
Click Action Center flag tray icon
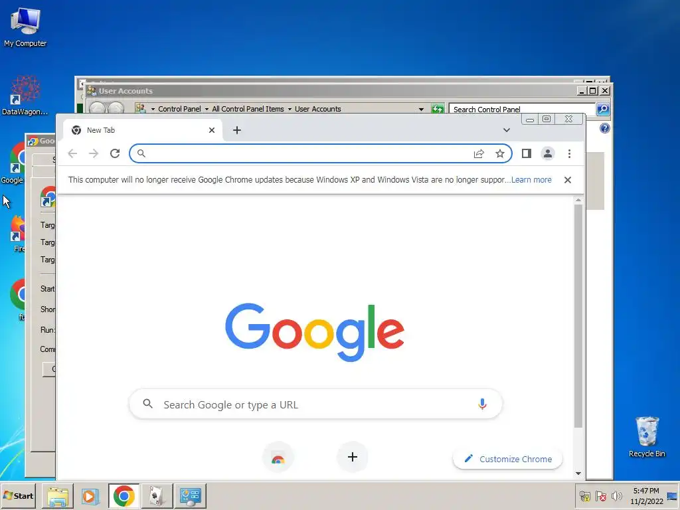click(600, 495)
